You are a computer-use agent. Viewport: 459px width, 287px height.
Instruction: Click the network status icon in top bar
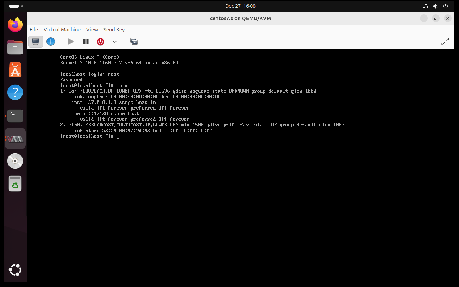coord(426,6)
